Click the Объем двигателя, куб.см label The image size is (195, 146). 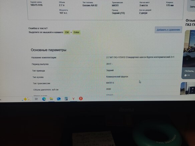(46, 90)
